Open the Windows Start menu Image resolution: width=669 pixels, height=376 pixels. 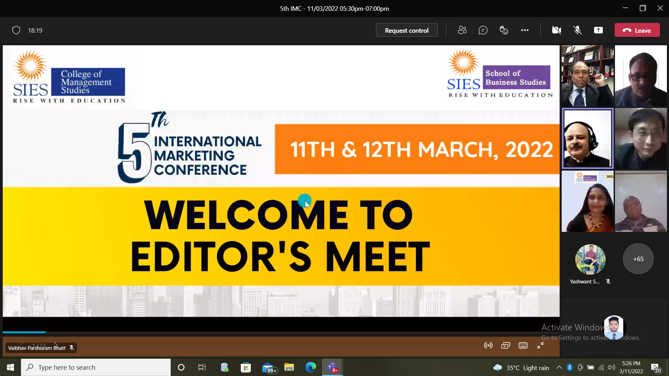[x=10, y=367]
